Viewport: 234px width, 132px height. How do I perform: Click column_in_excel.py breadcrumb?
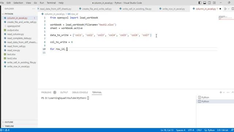[x=54, y=14]
